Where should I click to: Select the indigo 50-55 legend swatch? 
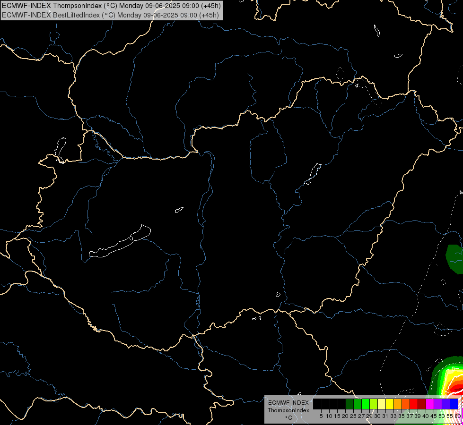(x=446, y=404)
